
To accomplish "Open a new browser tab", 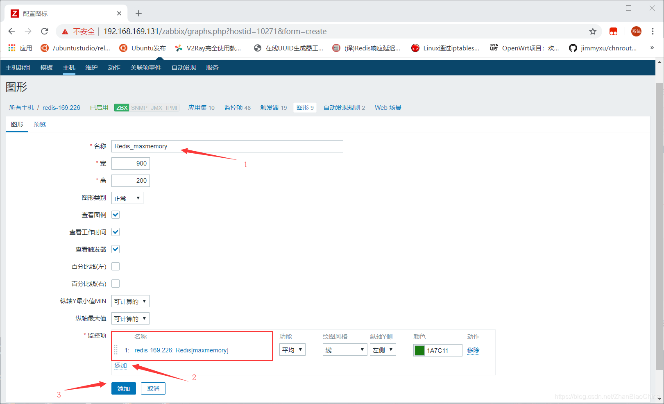I will [138, 14].
